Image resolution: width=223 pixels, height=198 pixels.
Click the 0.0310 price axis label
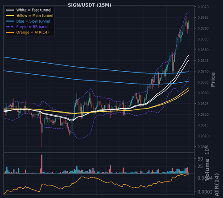(x=203, y=136)
